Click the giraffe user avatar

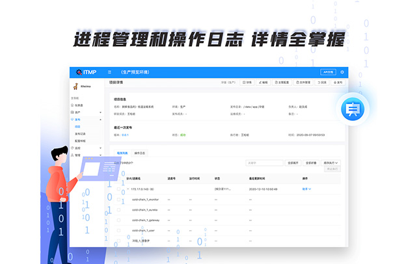pyautogui.click(x=75, y=85)
